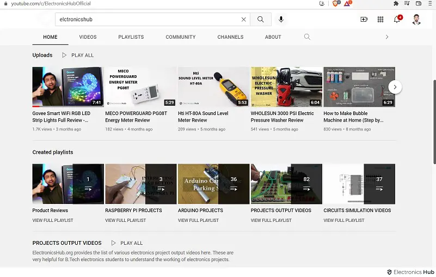View full playlist under Projects Output Videos

pyautogui.click(x=271, y=220)
